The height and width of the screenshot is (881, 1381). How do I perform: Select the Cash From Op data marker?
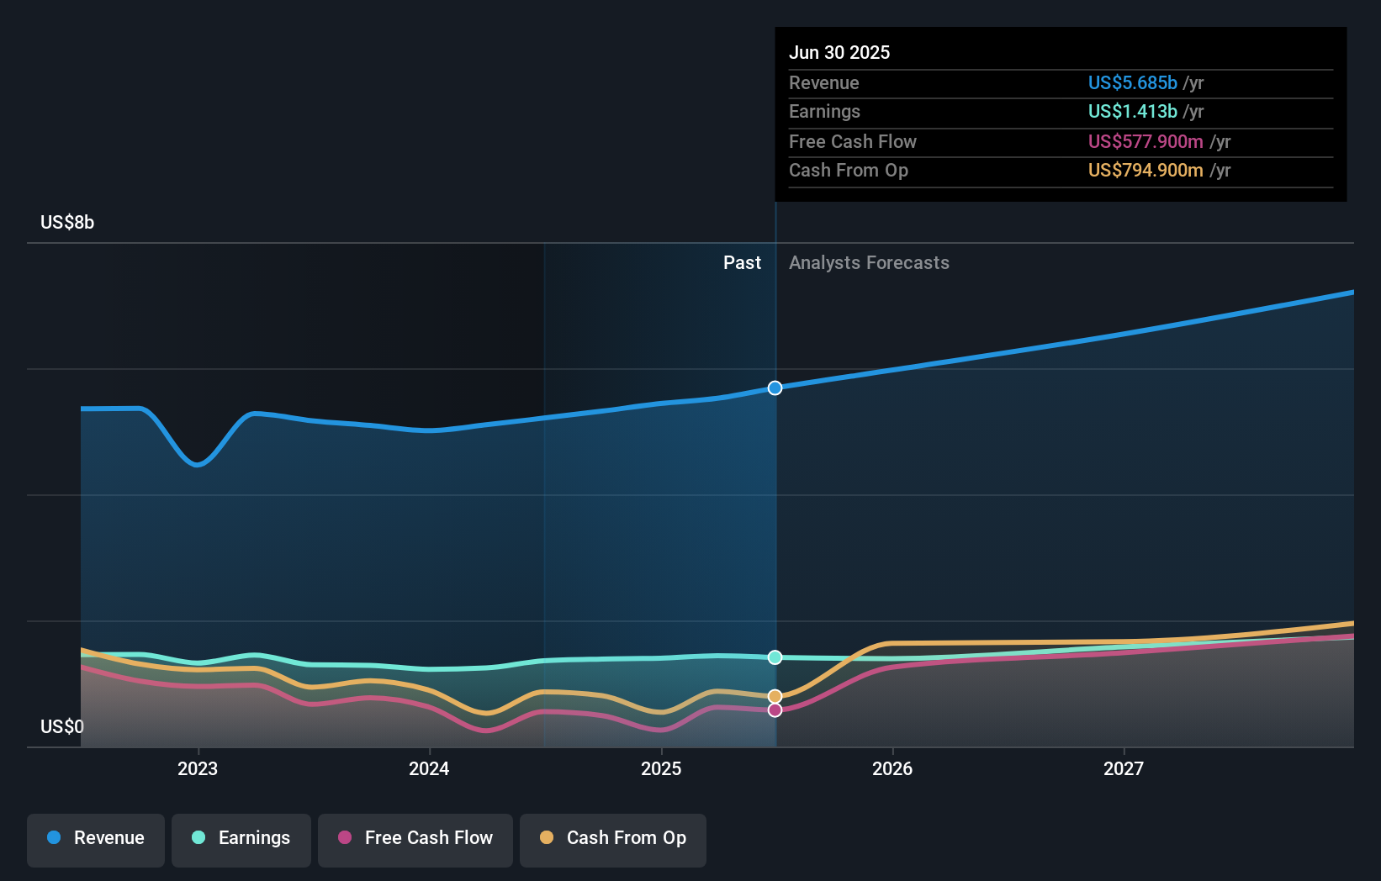coord(775,696)
